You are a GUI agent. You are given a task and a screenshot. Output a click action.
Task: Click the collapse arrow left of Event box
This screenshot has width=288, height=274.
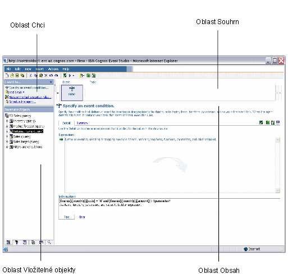58,93
